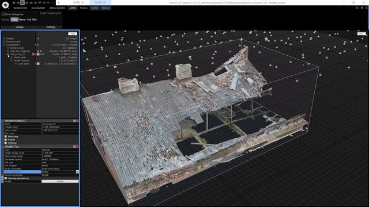The width and height of the screenshot is (369, 207).
Task: Select sixth layout icon in title bar
Action: 35,2
